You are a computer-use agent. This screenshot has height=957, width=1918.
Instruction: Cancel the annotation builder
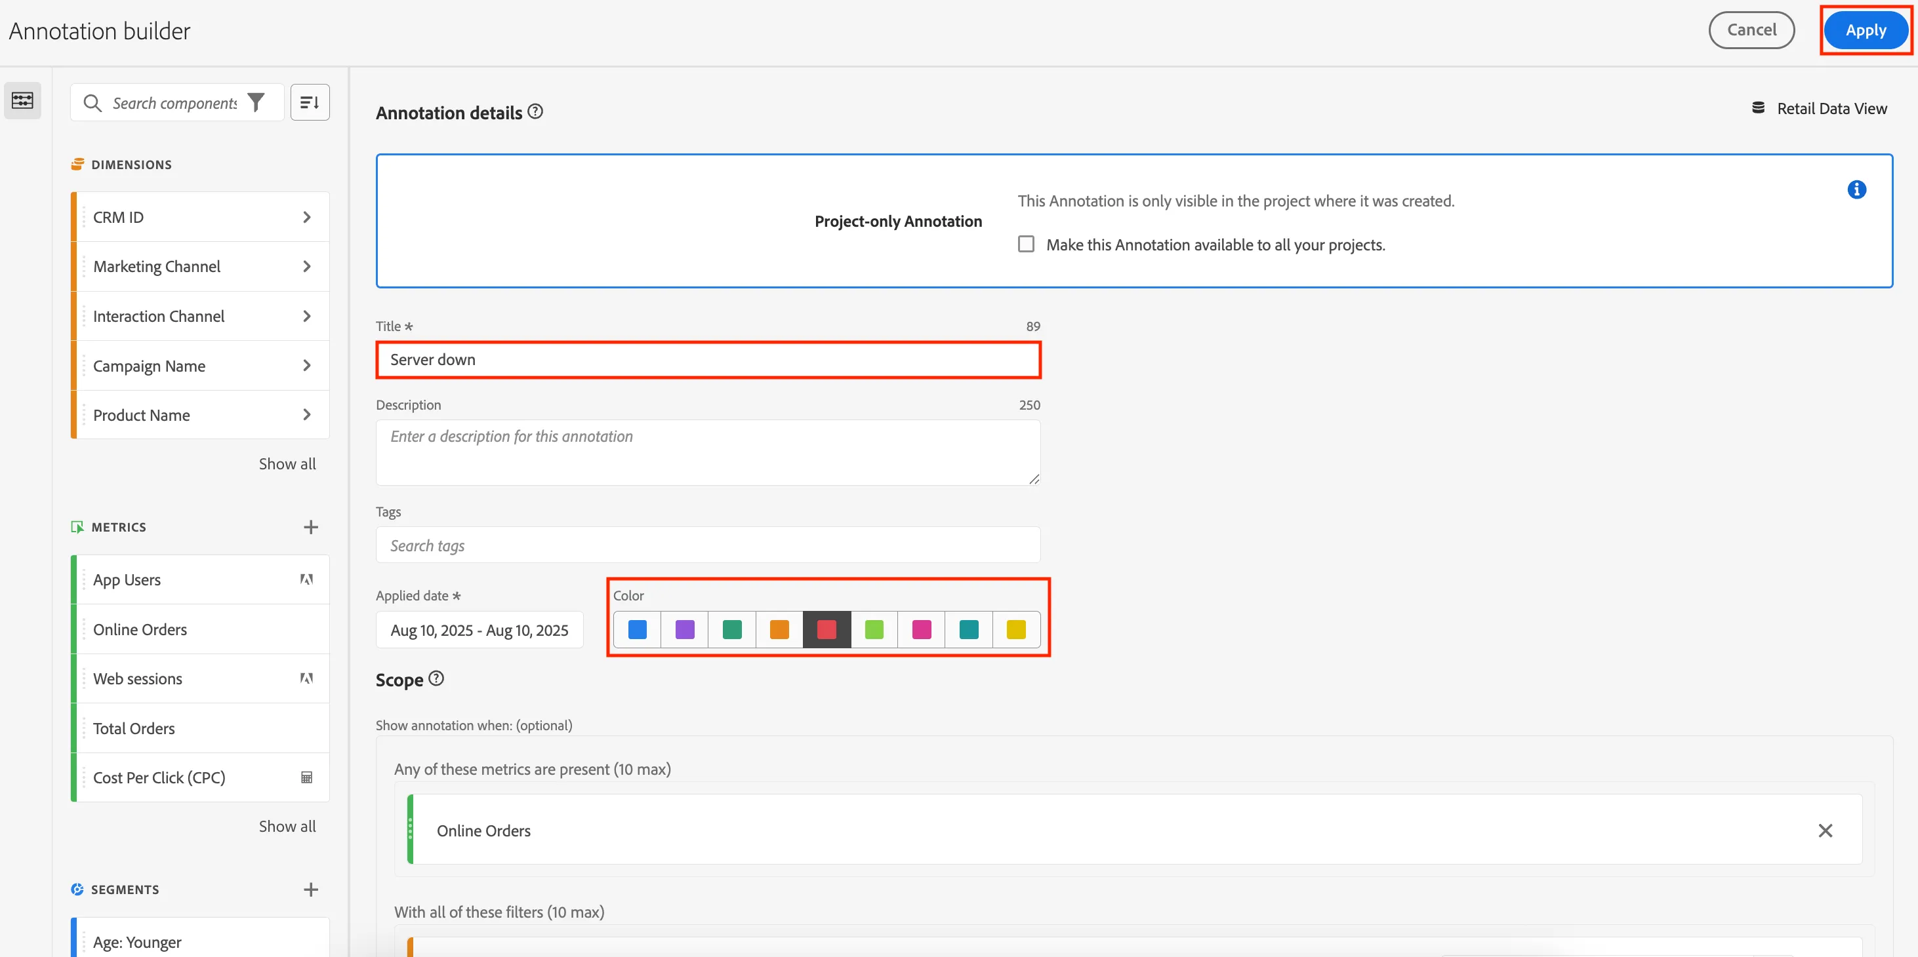[x=1751, y=29]
